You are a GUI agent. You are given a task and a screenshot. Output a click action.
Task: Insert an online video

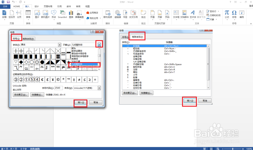108,14
